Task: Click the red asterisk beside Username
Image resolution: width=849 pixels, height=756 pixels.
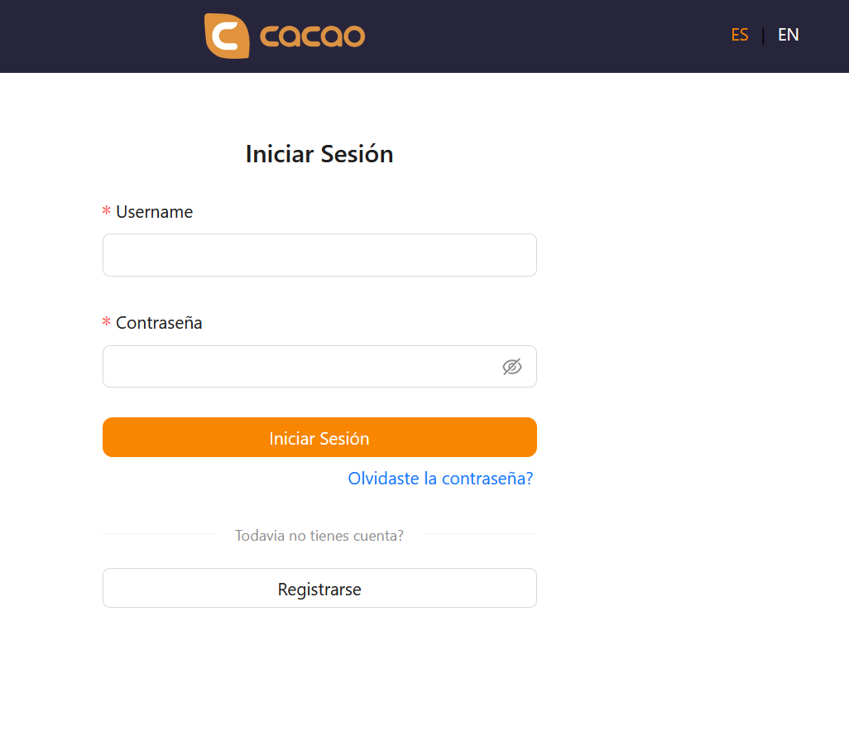Action: coord(107,210)
